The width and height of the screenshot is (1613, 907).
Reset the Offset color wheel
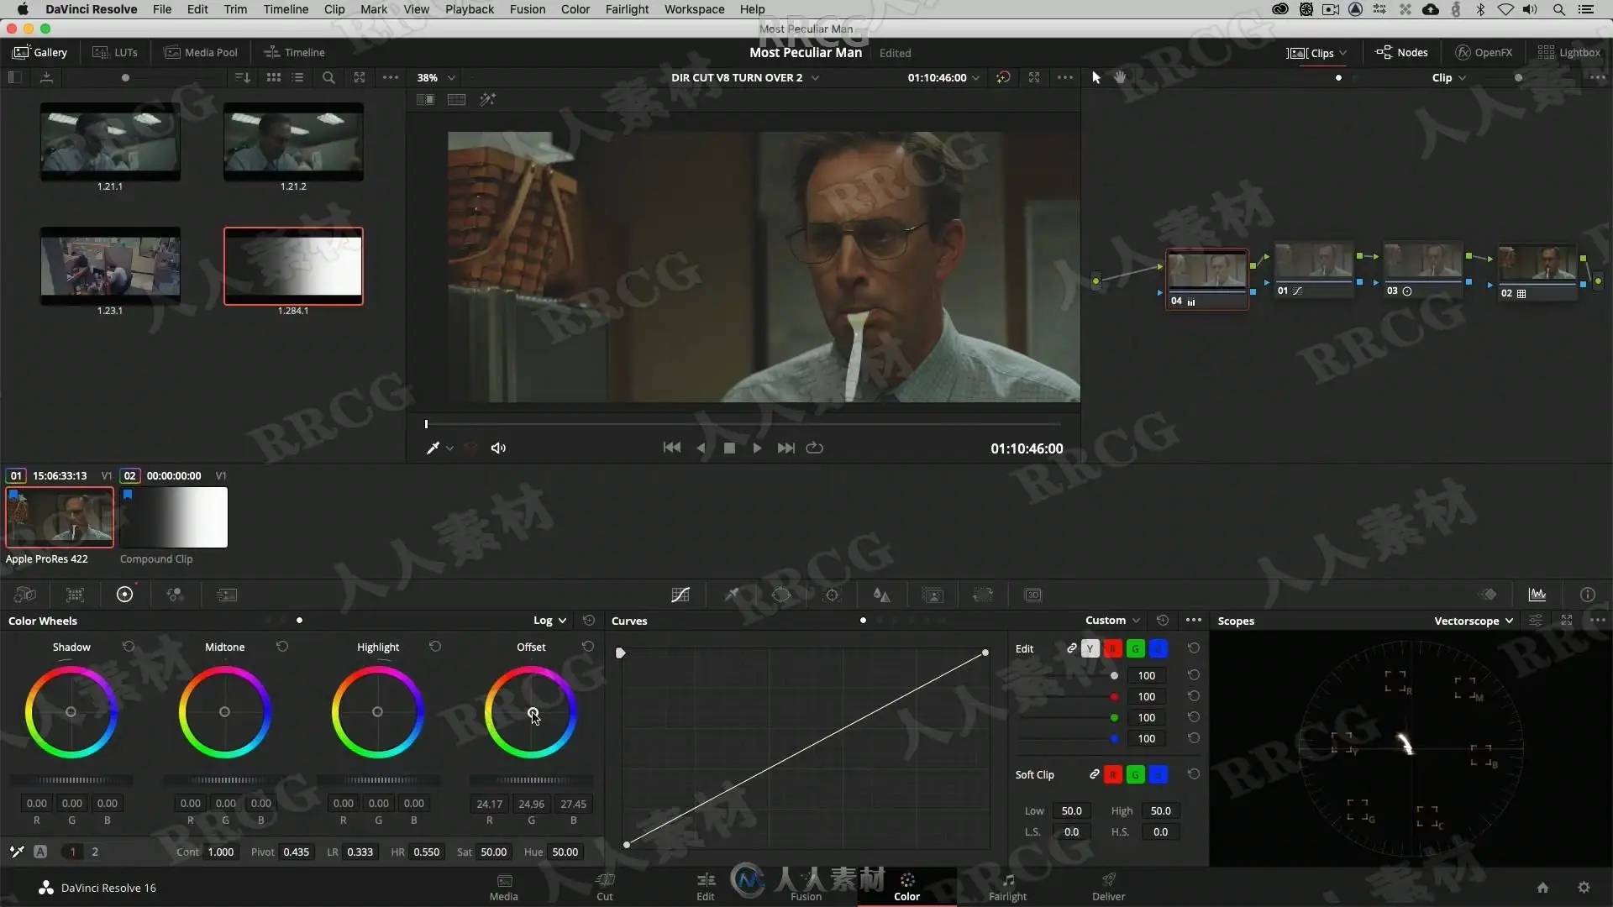tap(588, 647)
